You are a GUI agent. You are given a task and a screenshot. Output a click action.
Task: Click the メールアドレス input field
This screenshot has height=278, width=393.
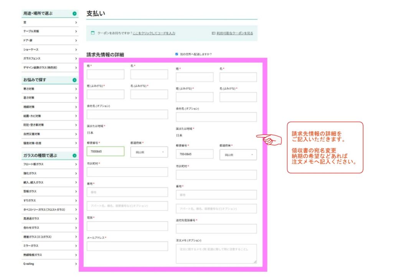(127, 246)
